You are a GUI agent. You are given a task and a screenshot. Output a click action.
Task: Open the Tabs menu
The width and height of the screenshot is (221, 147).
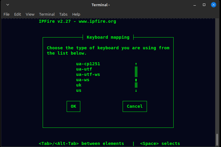63,14
